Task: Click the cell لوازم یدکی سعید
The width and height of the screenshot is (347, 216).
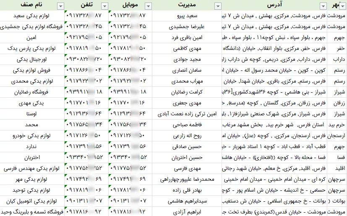Action: (32, 16)
